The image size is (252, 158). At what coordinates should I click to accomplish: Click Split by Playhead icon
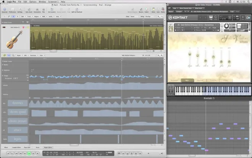pos(77,10)
